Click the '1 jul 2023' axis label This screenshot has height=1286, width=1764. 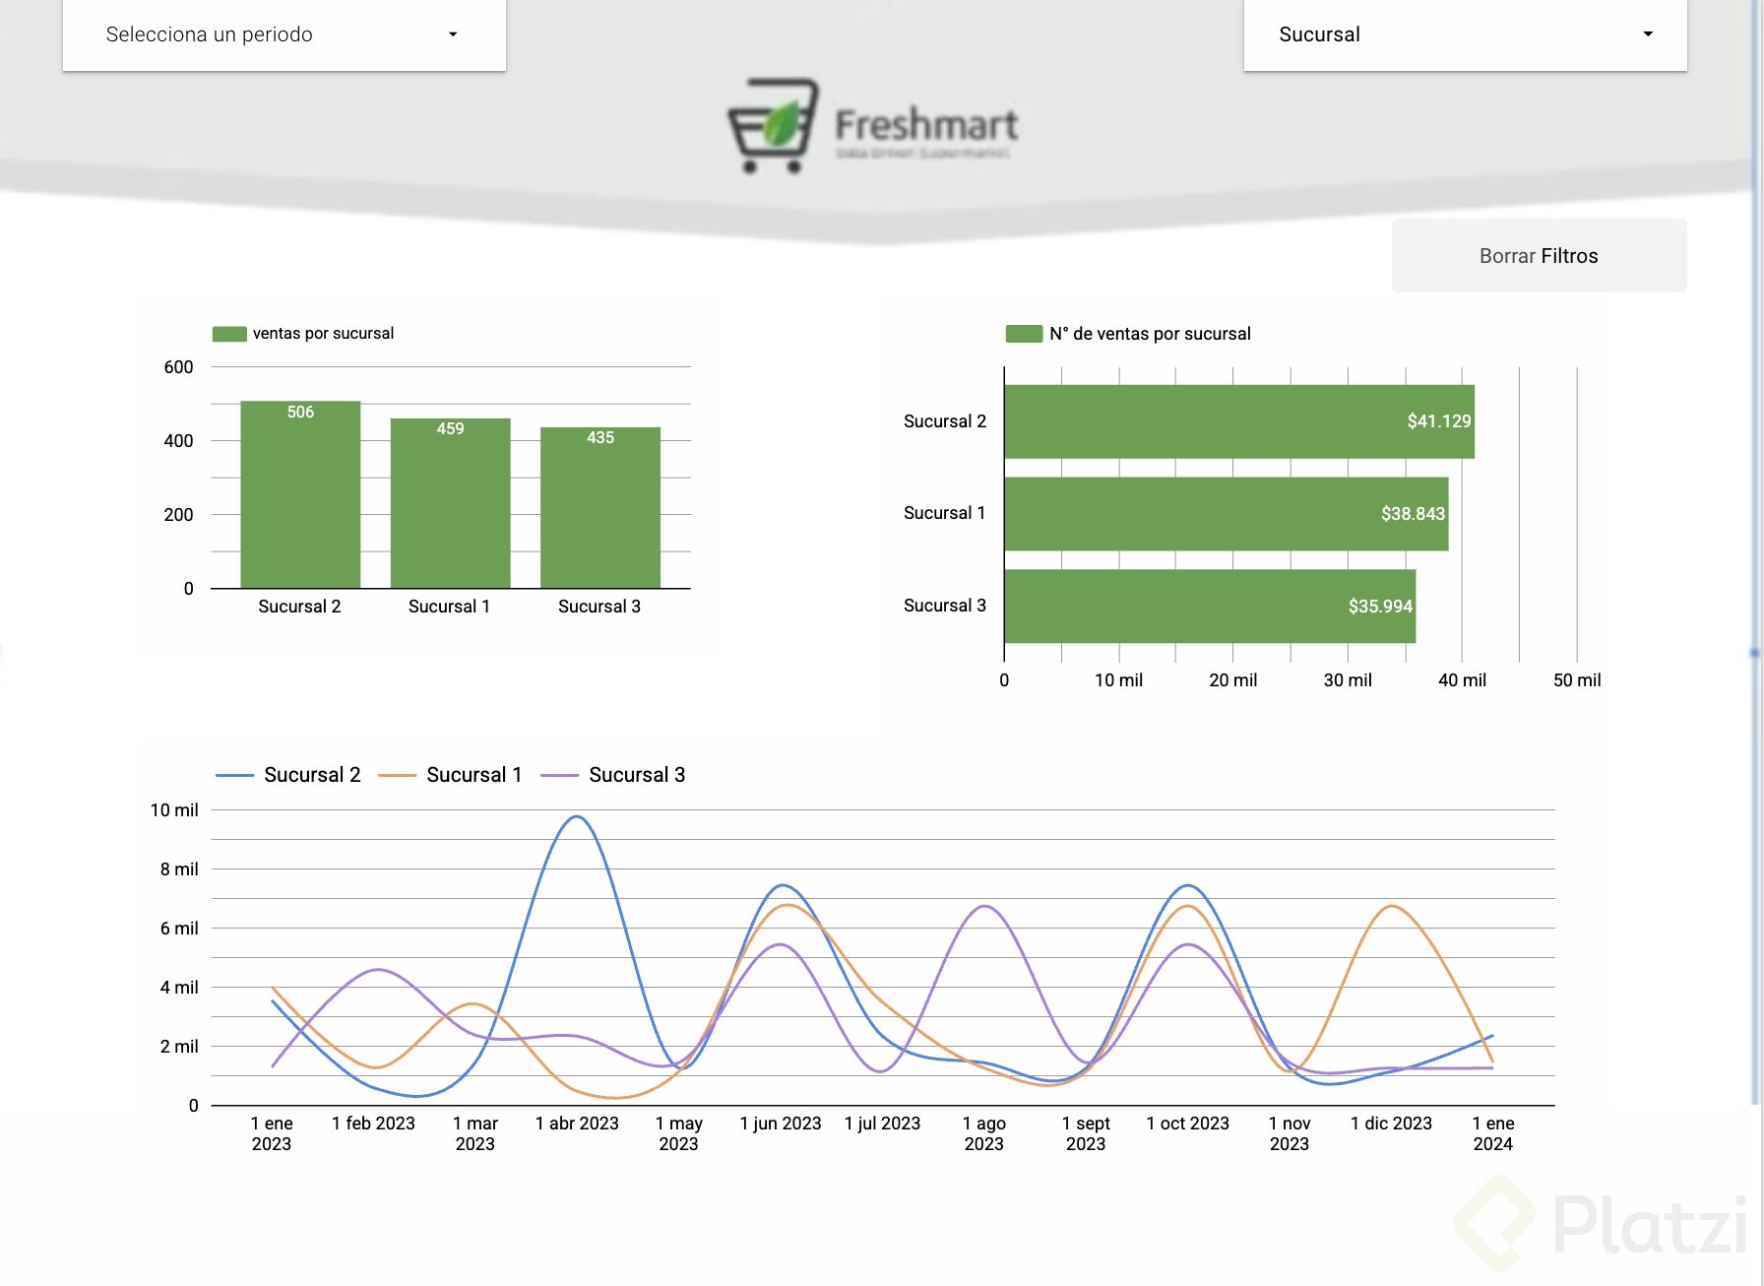pos(883,1124)
